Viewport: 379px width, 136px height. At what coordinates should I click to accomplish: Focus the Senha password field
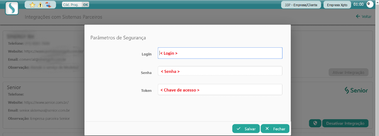click(220, 71)
